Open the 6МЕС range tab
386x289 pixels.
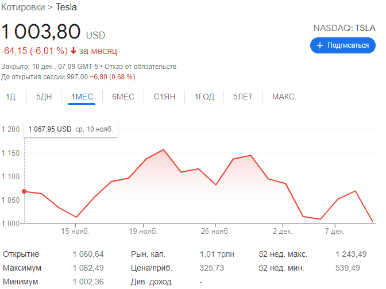click(123, 97)
